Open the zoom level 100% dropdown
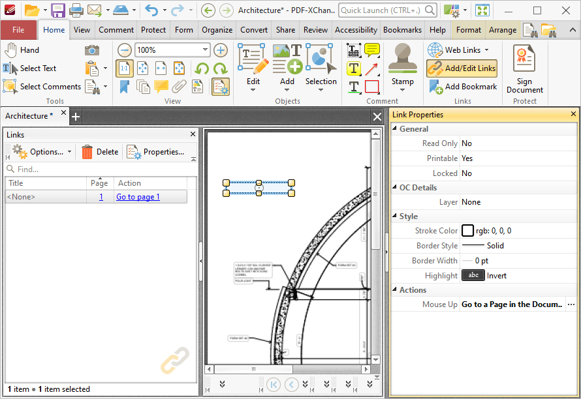 (205, 50)
